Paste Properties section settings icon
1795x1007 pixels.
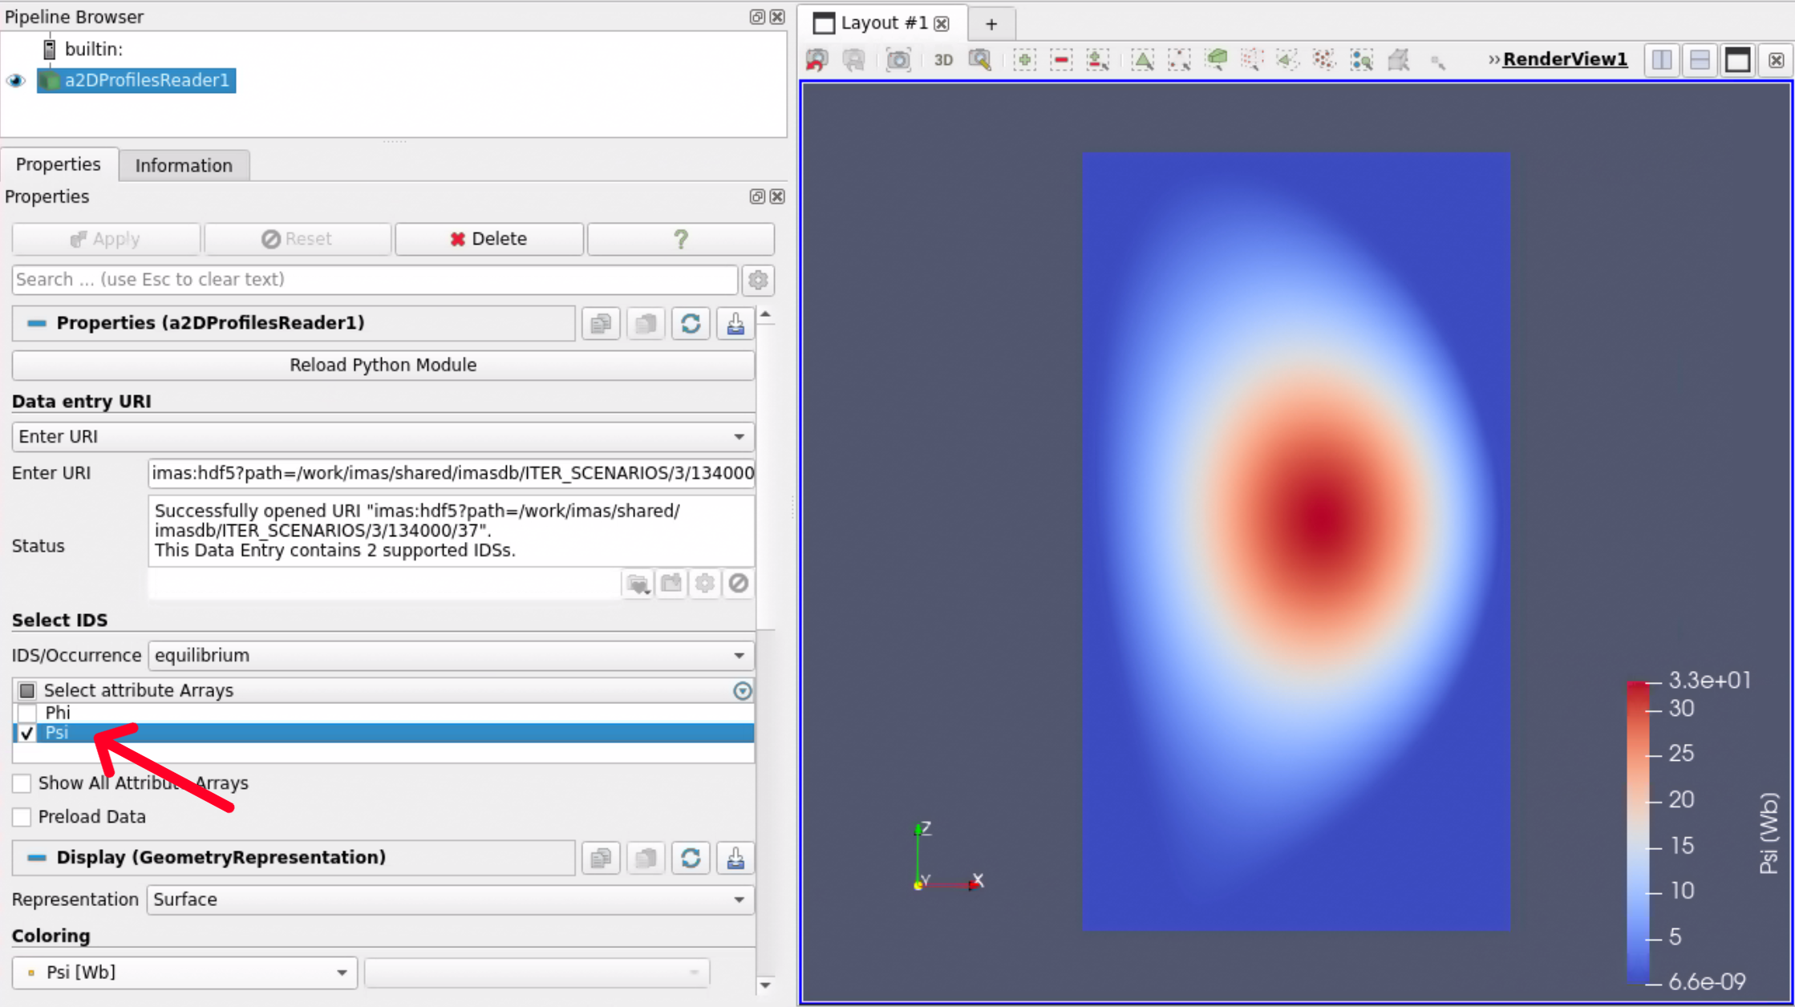click(x=646, y=323)
